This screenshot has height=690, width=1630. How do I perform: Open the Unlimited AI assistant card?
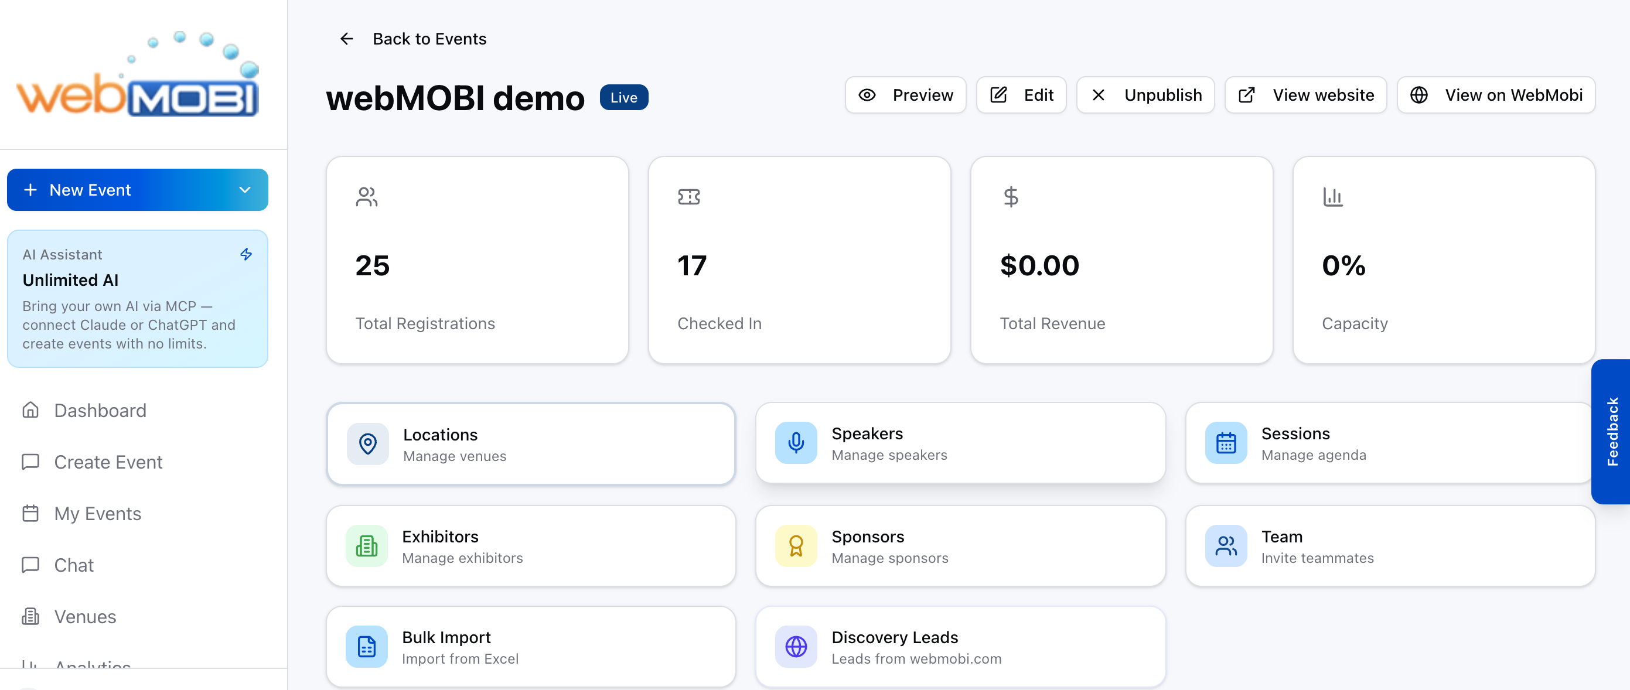[x=137, y=299]
